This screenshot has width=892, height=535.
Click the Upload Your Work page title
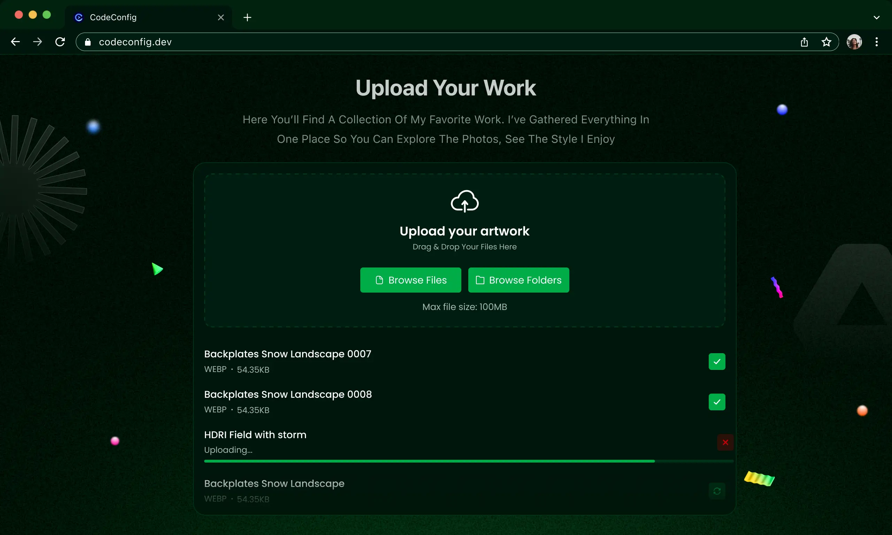[x=446, y=88]
